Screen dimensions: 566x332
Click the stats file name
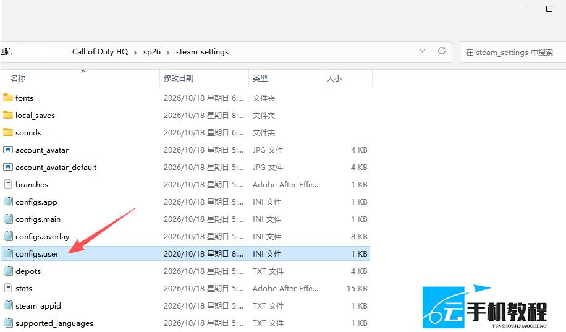point(24,289)
